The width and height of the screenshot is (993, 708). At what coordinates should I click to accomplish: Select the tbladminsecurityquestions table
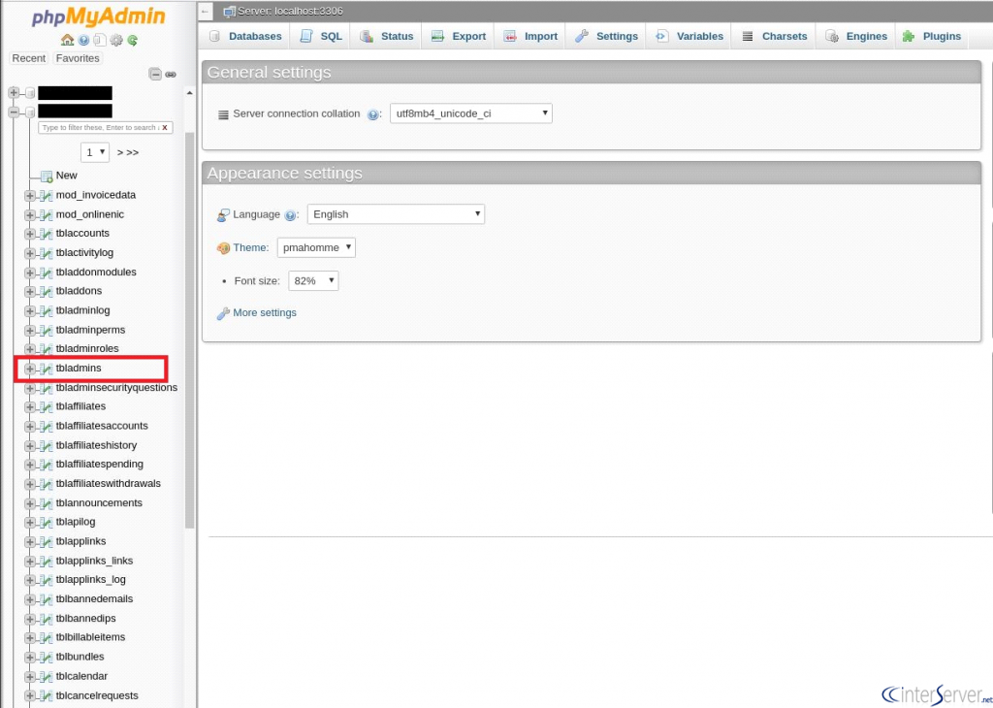tap(116, 388)
